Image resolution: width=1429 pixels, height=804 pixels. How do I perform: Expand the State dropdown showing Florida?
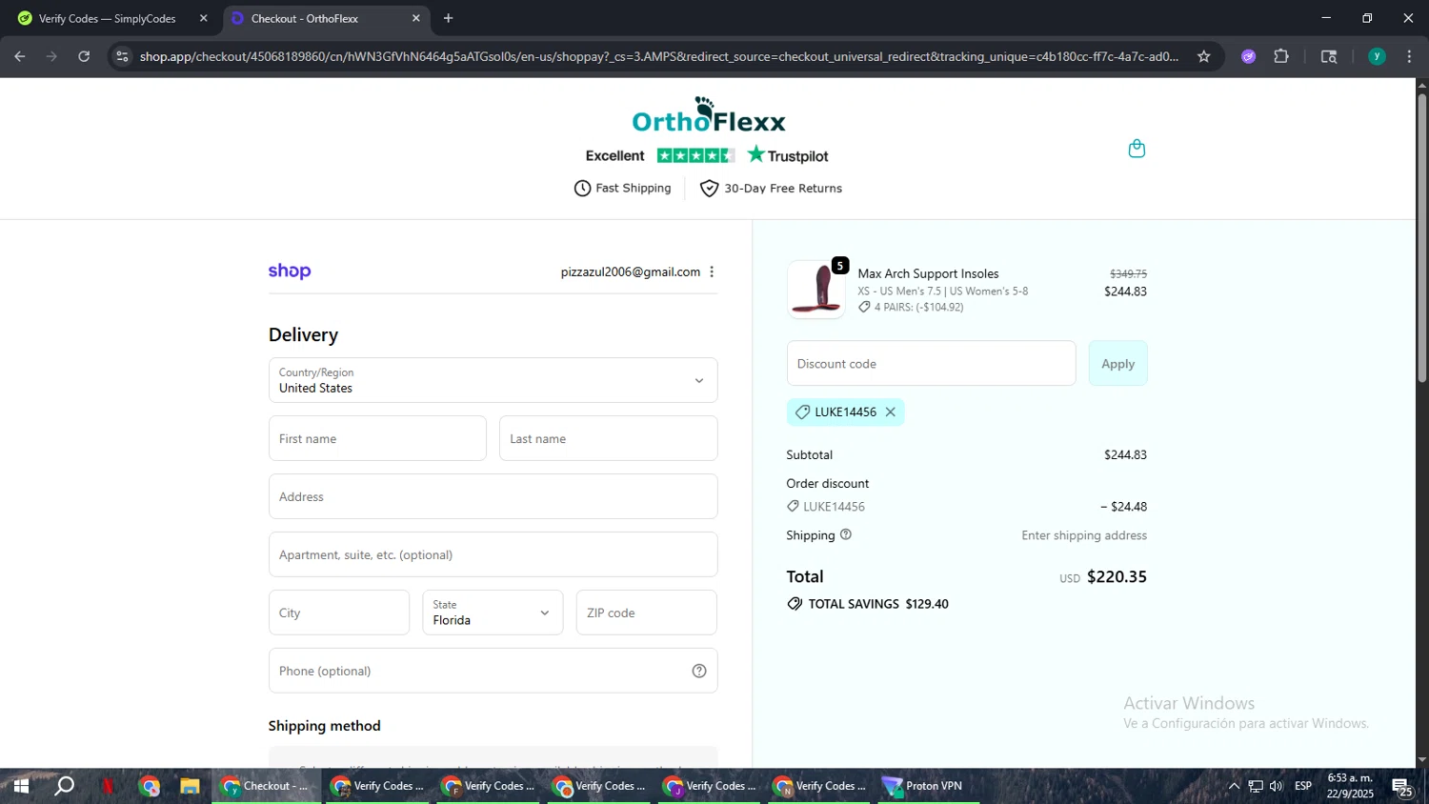[x=493, y=613]
